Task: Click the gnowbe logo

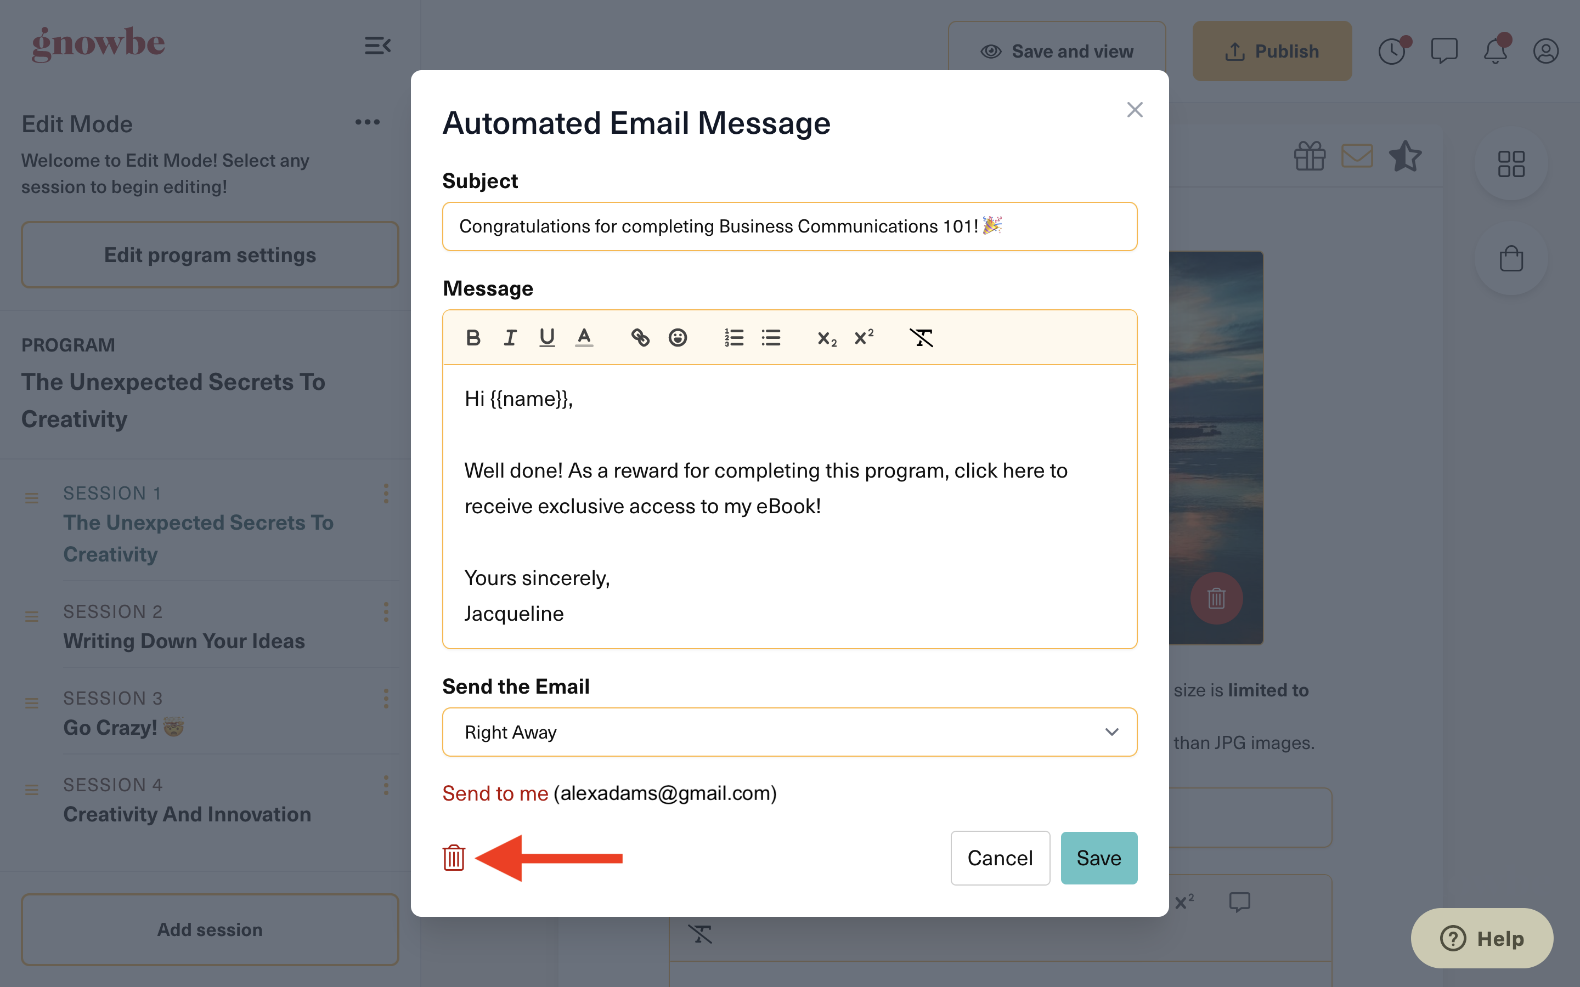Action: [x=98, y=44]
